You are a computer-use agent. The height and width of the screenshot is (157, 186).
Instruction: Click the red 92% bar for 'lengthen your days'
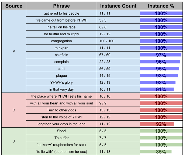point(157,124)
